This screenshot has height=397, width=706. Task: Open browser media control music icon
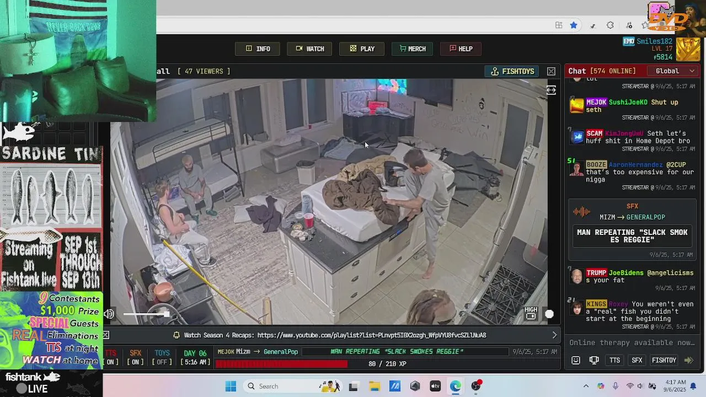(629, 25)
